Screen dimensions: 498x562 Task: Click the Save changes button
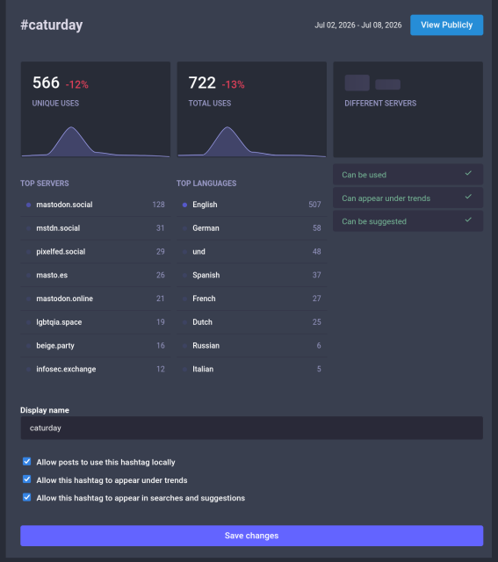pyautogui.click(x=252, y=536)
